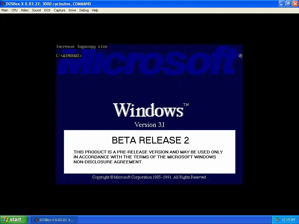Open the Capture menu
The image size is (299, 224).
click(60, 10)
